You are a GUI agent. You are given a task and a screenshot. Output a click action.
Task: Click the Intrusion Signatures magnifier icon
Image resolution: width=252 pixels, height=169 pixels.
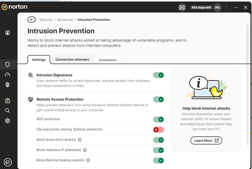tap(31, 75)
